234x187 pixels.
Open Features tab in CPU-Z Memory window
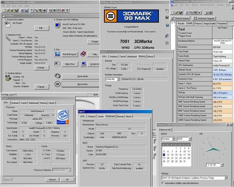click(x=114, y=56)
